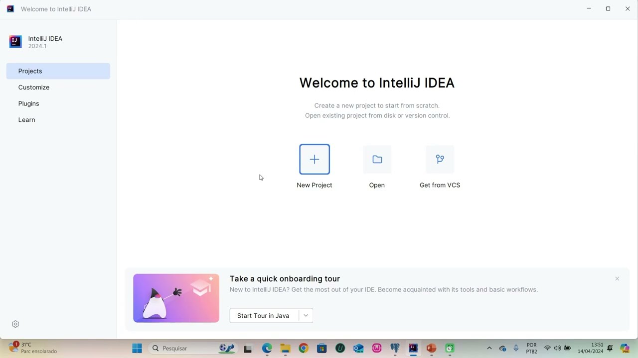
Task: Click the onboarding tour illustration
Action: coord(176,298)
